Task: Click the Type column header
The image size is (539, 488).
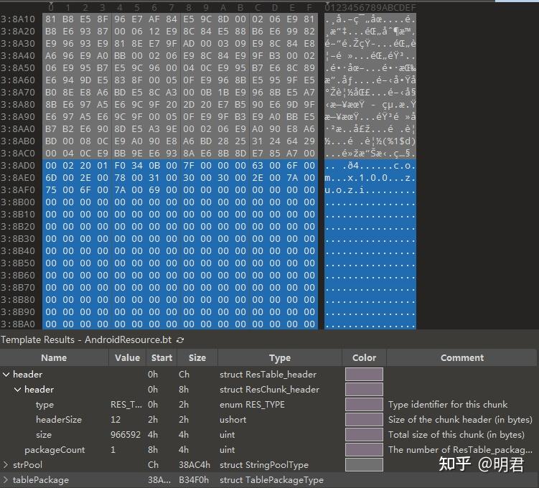Action: [280, 358]
